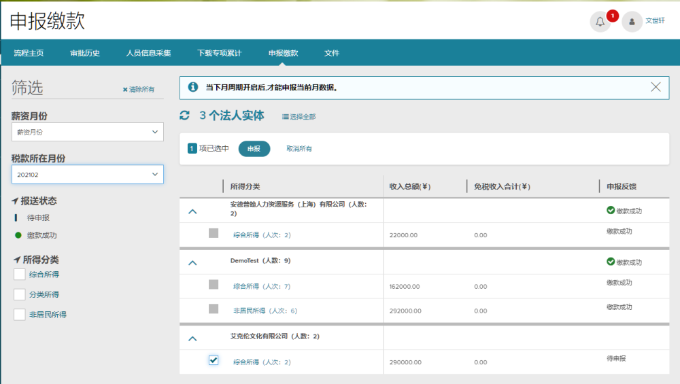Go to the 下载专项累计 tab
680x384 pixels.
pos(220,53)
